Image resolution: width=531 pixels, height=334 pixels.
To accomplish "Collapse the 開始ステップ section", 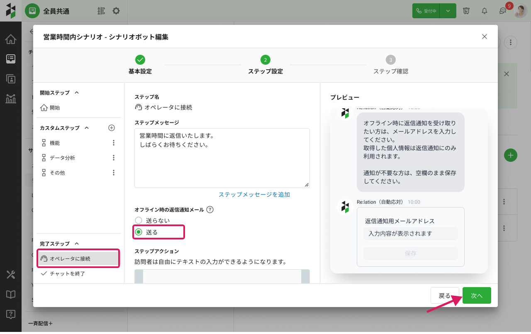I will coord(77,93).
